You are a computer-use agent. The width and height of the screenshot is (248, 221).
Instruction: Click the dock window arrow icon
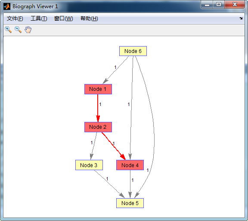(x=241, y=18)
